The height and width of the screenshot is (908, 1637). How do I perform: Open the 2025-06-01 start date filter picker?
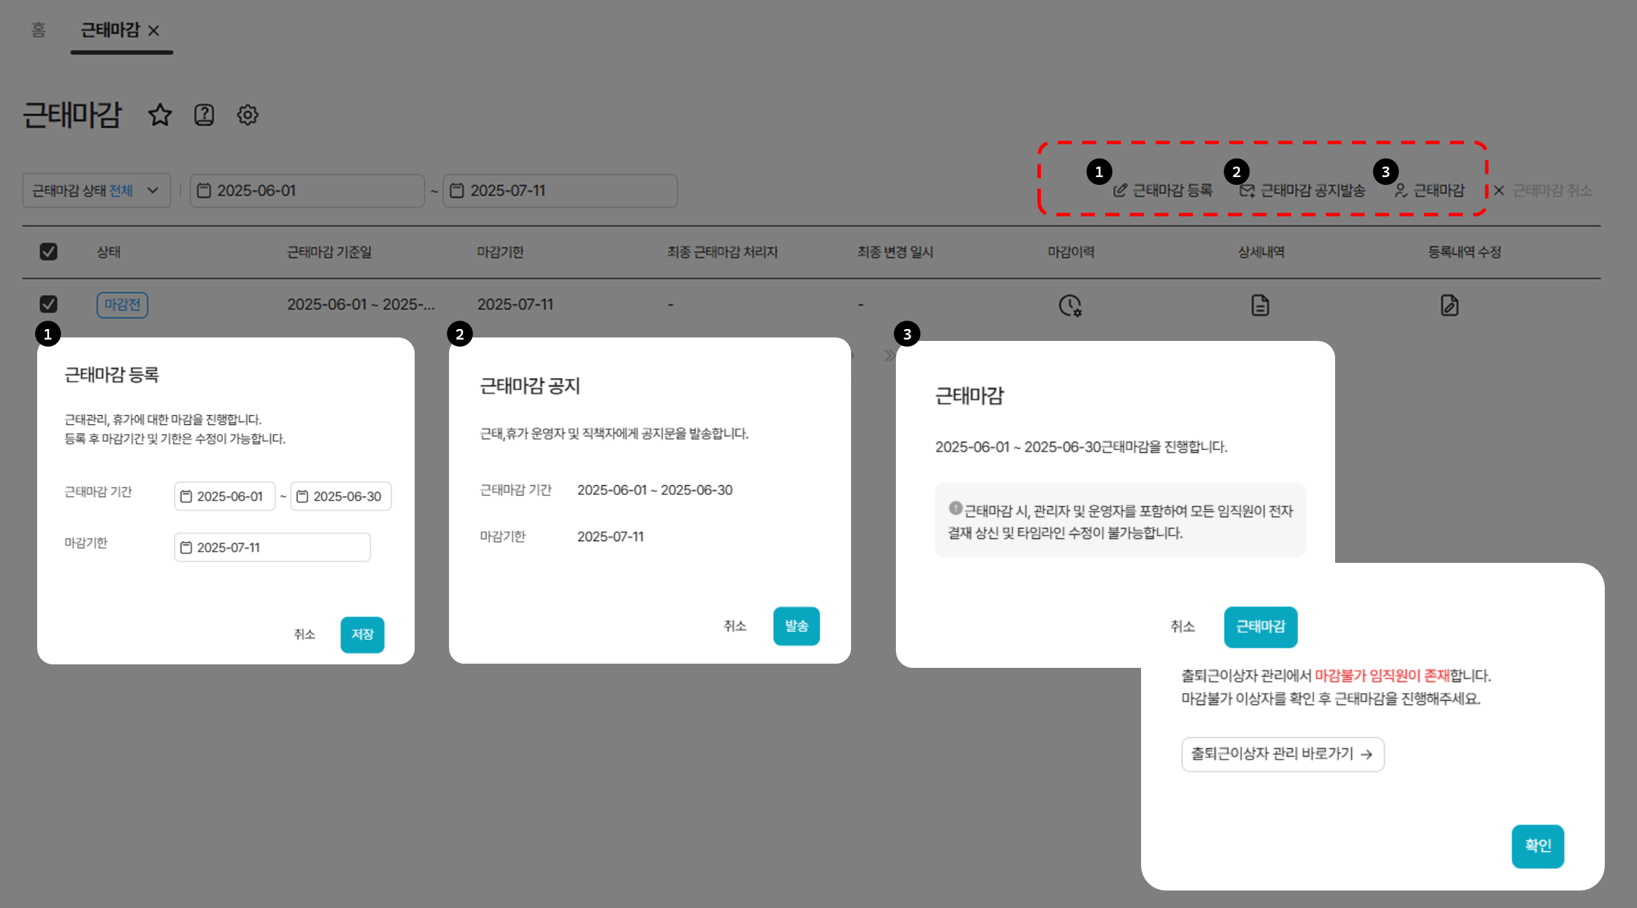point(307,190)
